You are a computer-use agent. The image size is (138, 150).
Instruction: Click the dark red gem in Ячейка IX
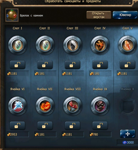coord(100,106)
